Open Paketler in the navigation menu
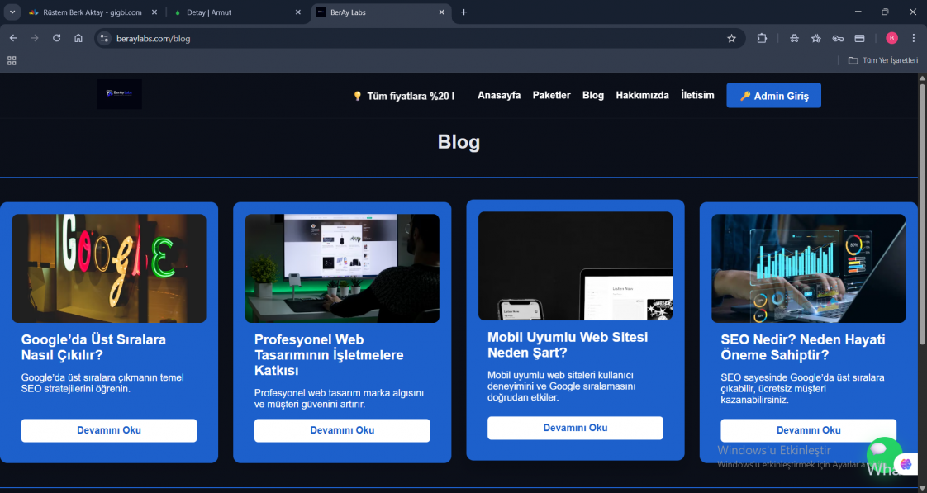 click(551, 95)
